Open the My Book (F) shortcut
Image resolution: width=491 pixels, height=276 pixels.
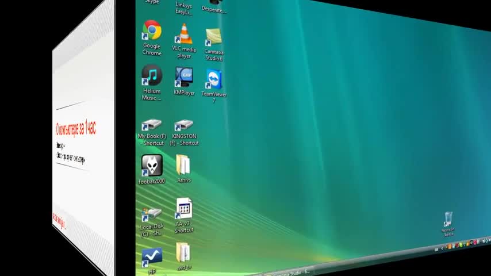[152, 132]
